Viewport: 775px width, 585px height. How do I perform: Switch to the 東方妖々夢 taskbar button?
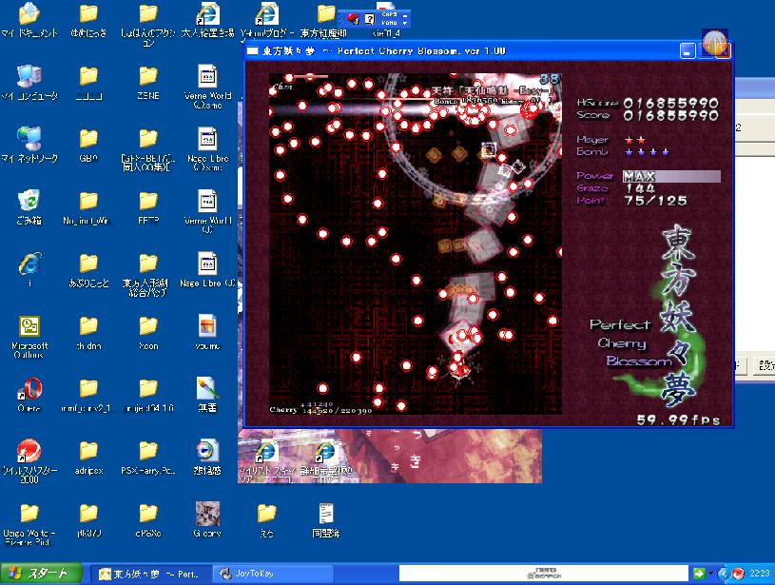pos(151,574)
